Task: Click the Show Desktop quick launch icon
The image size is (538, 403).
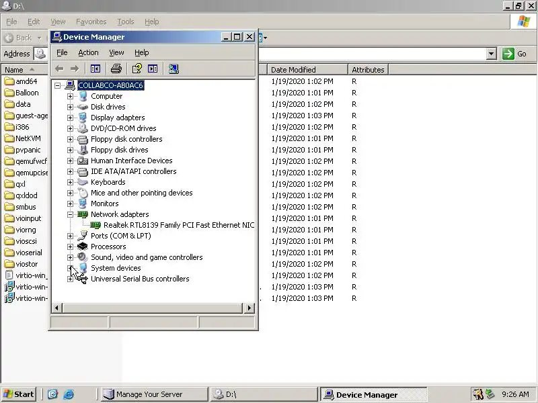Action: 52,394
